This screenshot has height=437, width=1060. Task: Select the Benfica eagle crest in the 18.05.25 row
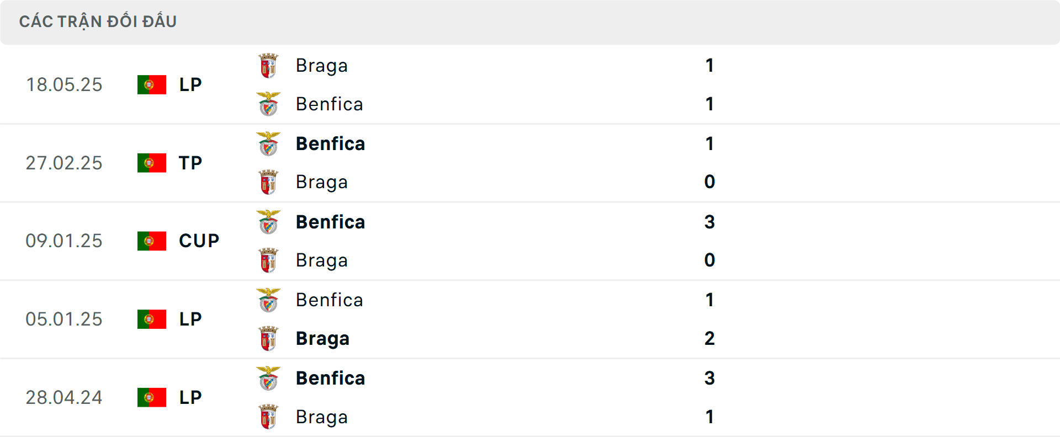click(268, 104)
